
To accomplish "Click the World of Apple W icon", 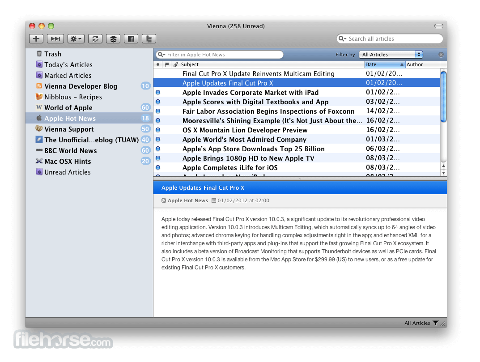I will (x=39, y=107).
